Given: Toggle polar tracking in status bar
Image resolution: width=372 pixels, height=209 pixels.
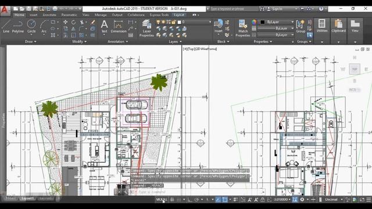Looking at the screenshot, I should click(x=196, y=200).
